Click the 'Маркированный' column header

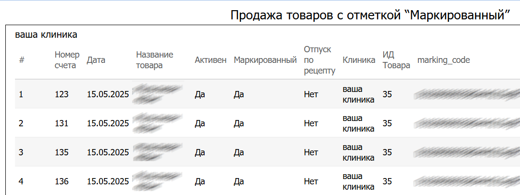[x=265, y=60]
